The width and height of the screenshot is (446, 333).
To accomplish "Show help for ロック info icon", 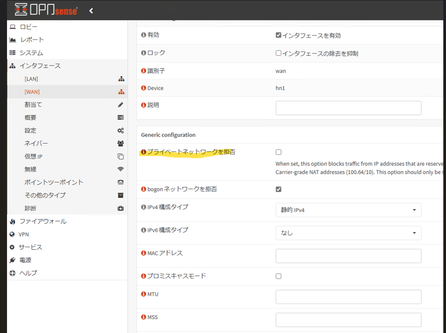I will pos(143,53).
